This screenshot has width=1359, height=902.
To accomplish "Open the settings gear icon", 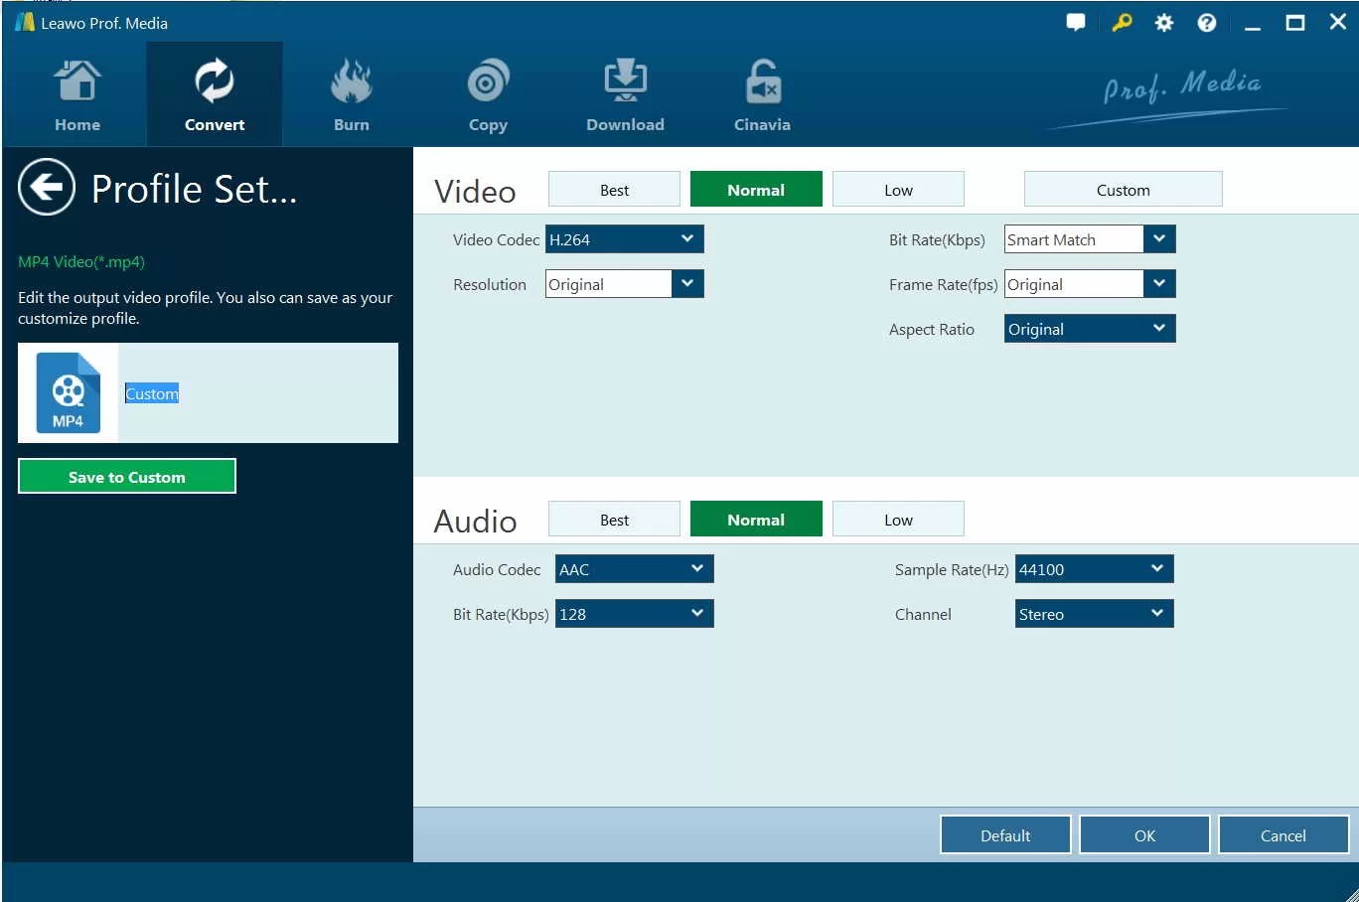I will 1163,22.
